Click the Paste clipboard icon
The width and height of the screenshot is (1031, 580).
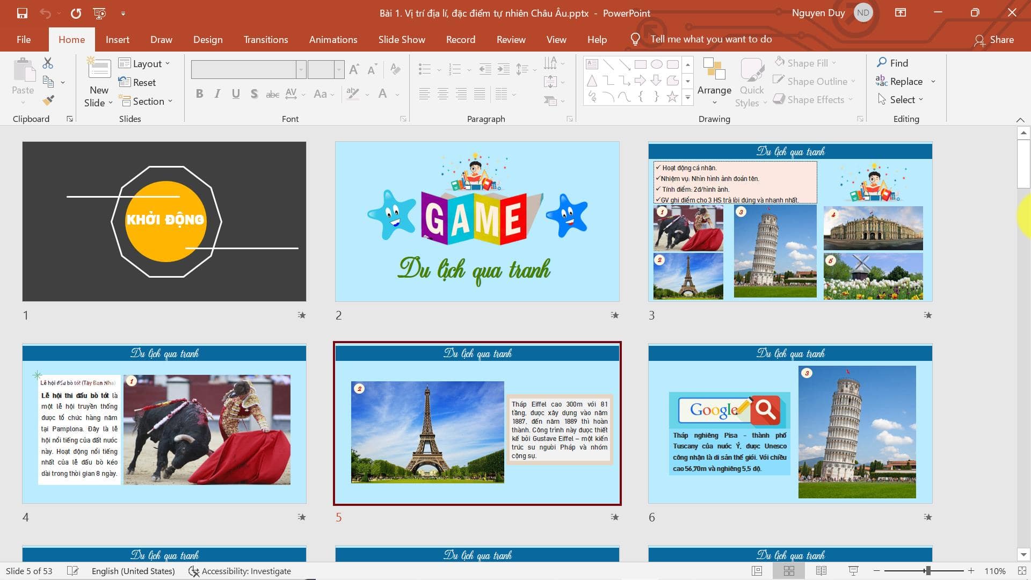pyautogui.click(x=23, y=70)
